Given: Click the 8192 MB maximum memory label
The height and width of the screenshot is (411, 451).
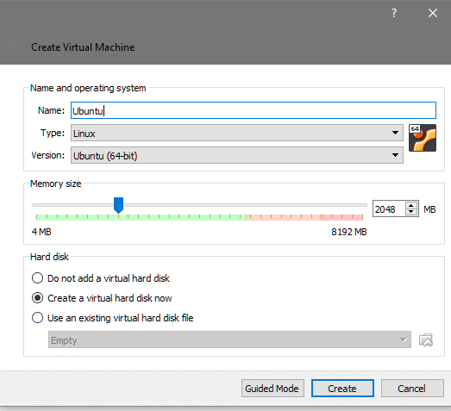Looking at the screenshot, I should point(349,232).
